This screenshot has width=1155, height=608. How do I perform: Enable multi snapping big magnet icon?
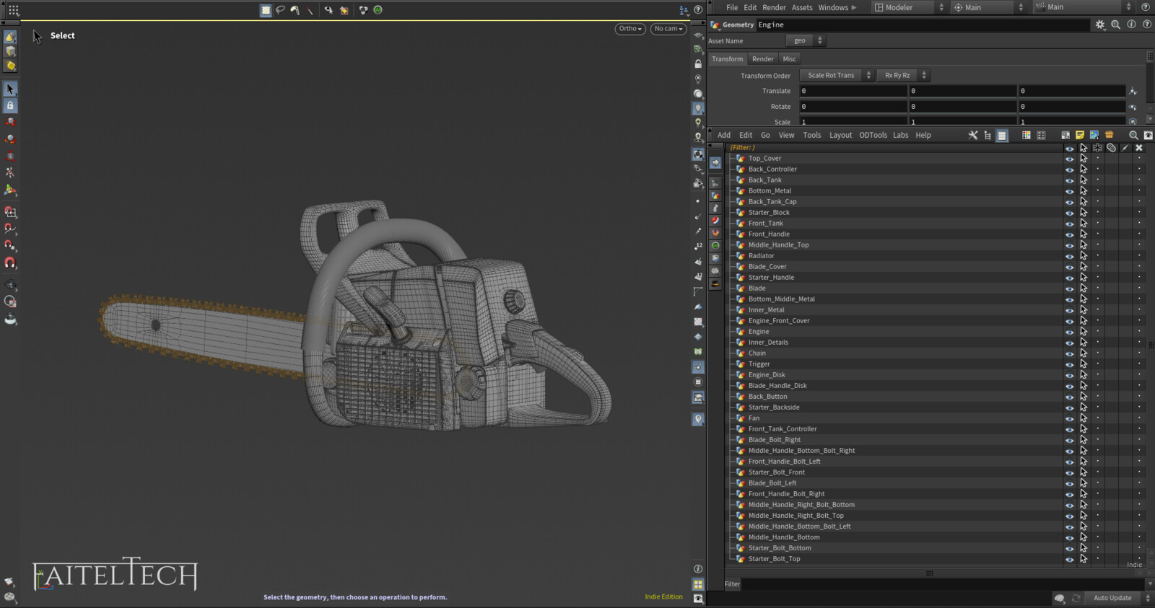point(10,263)
